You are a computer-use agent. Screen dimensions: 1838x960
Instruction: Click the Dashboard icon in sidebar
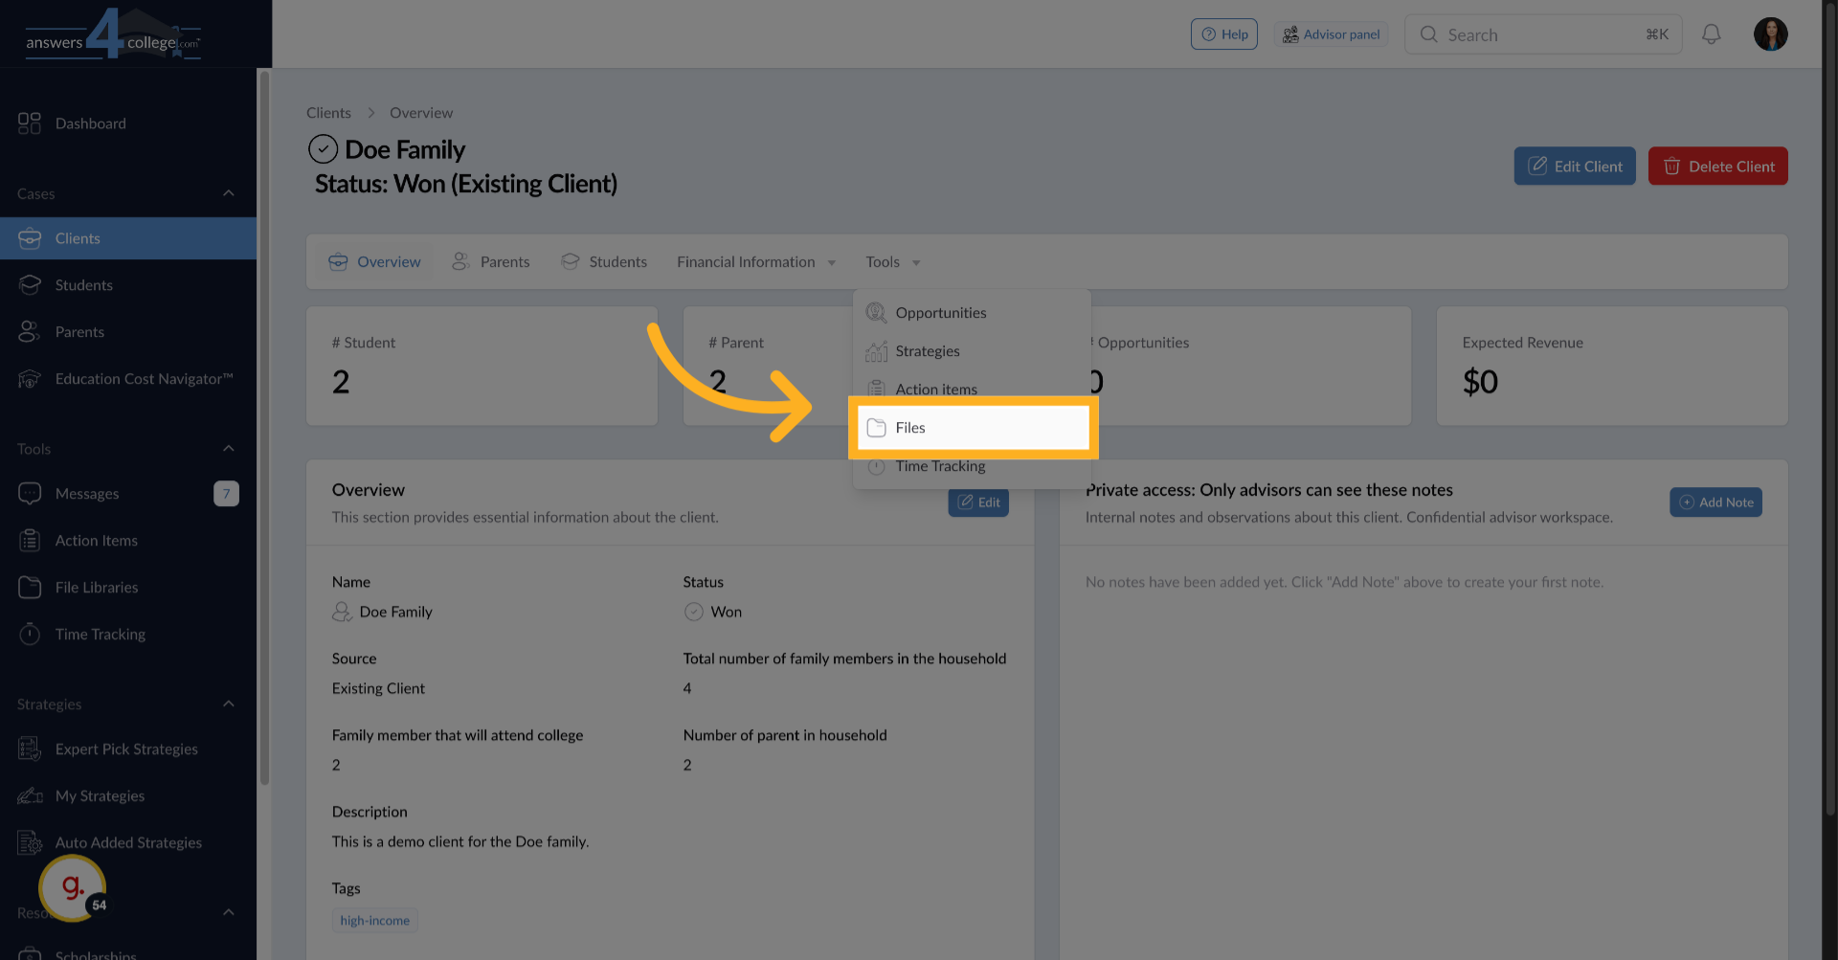[x=30, y=123]
